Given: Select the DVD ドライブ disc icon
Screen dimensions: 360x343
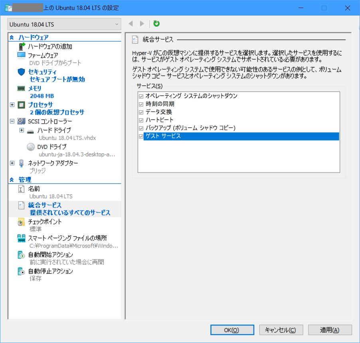Looking at the screenshot, I should point(30,146).
